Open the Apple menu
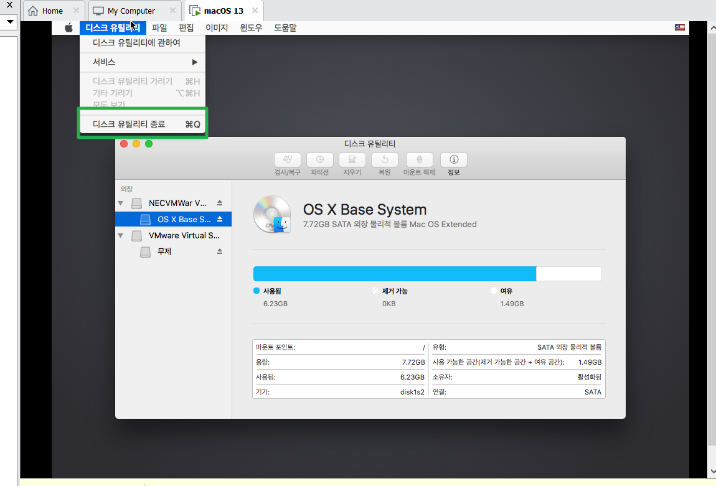Viewport: 716px width, 486px height. [x=69, y=28]
